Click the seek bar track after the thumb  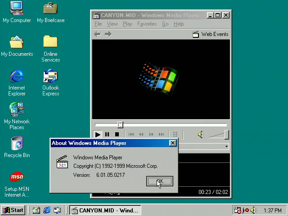(175, 125)
